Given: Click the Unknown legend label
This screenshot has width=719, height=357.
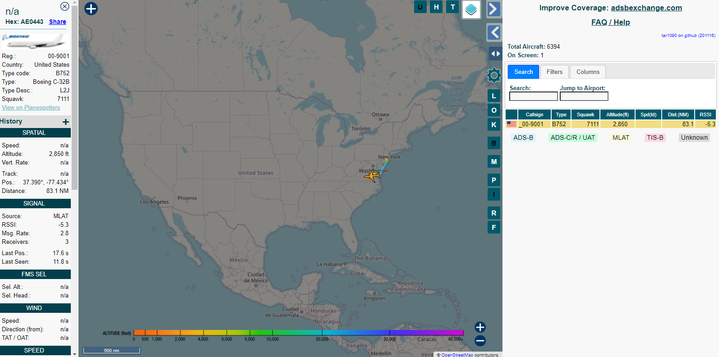Looking at the screenshot, I should point(694,137).
